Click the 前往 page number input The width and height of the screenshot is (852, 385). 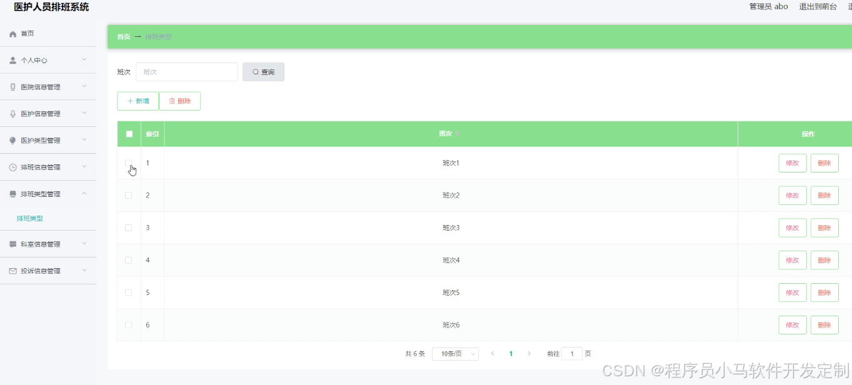coord(572,354)
